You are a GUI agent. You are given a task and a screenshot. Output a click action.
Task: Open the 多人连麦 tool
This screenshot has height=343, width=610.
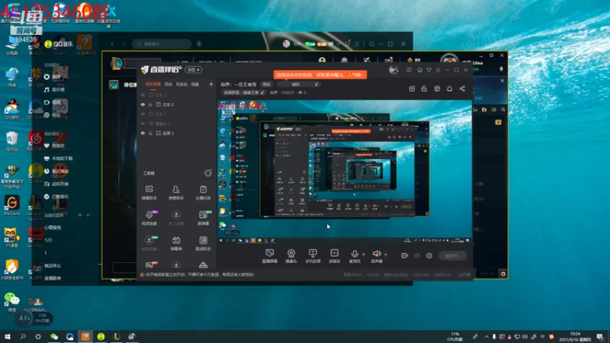click(x=176, y=218)
